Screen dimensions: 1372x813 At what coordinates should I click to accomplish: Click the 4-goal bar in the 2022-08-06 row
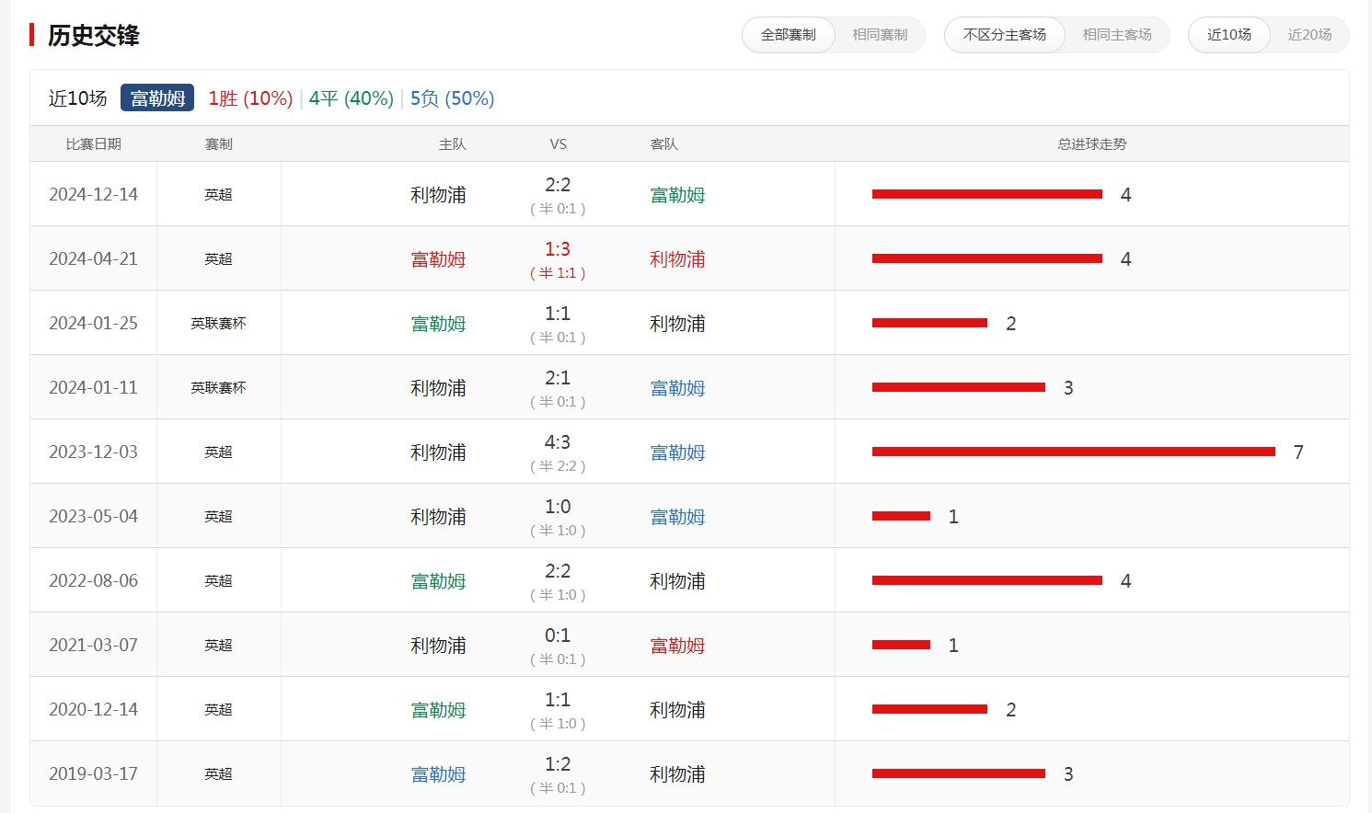(x=987, y=580)
